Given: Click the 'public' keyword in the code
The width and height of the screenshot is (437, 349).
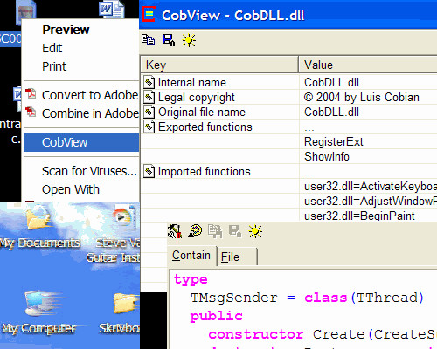Looking at the screenshot, I should [x=216, y=317].
